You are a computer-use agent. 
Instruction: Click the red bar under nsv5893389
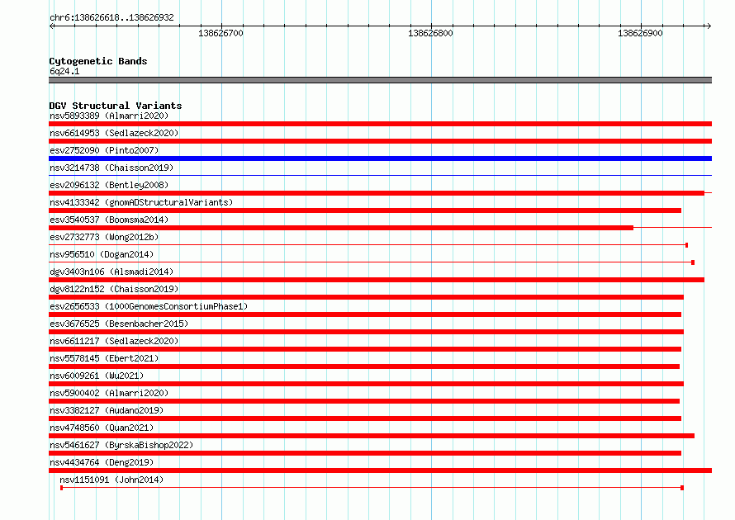pyautogui.click(x=380, y=124)
